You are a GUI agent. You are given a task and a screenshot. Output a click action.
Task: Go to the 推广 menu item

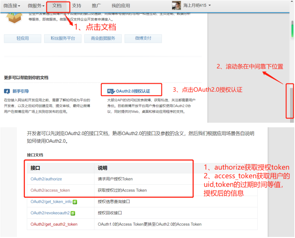(x=96, y=6)
